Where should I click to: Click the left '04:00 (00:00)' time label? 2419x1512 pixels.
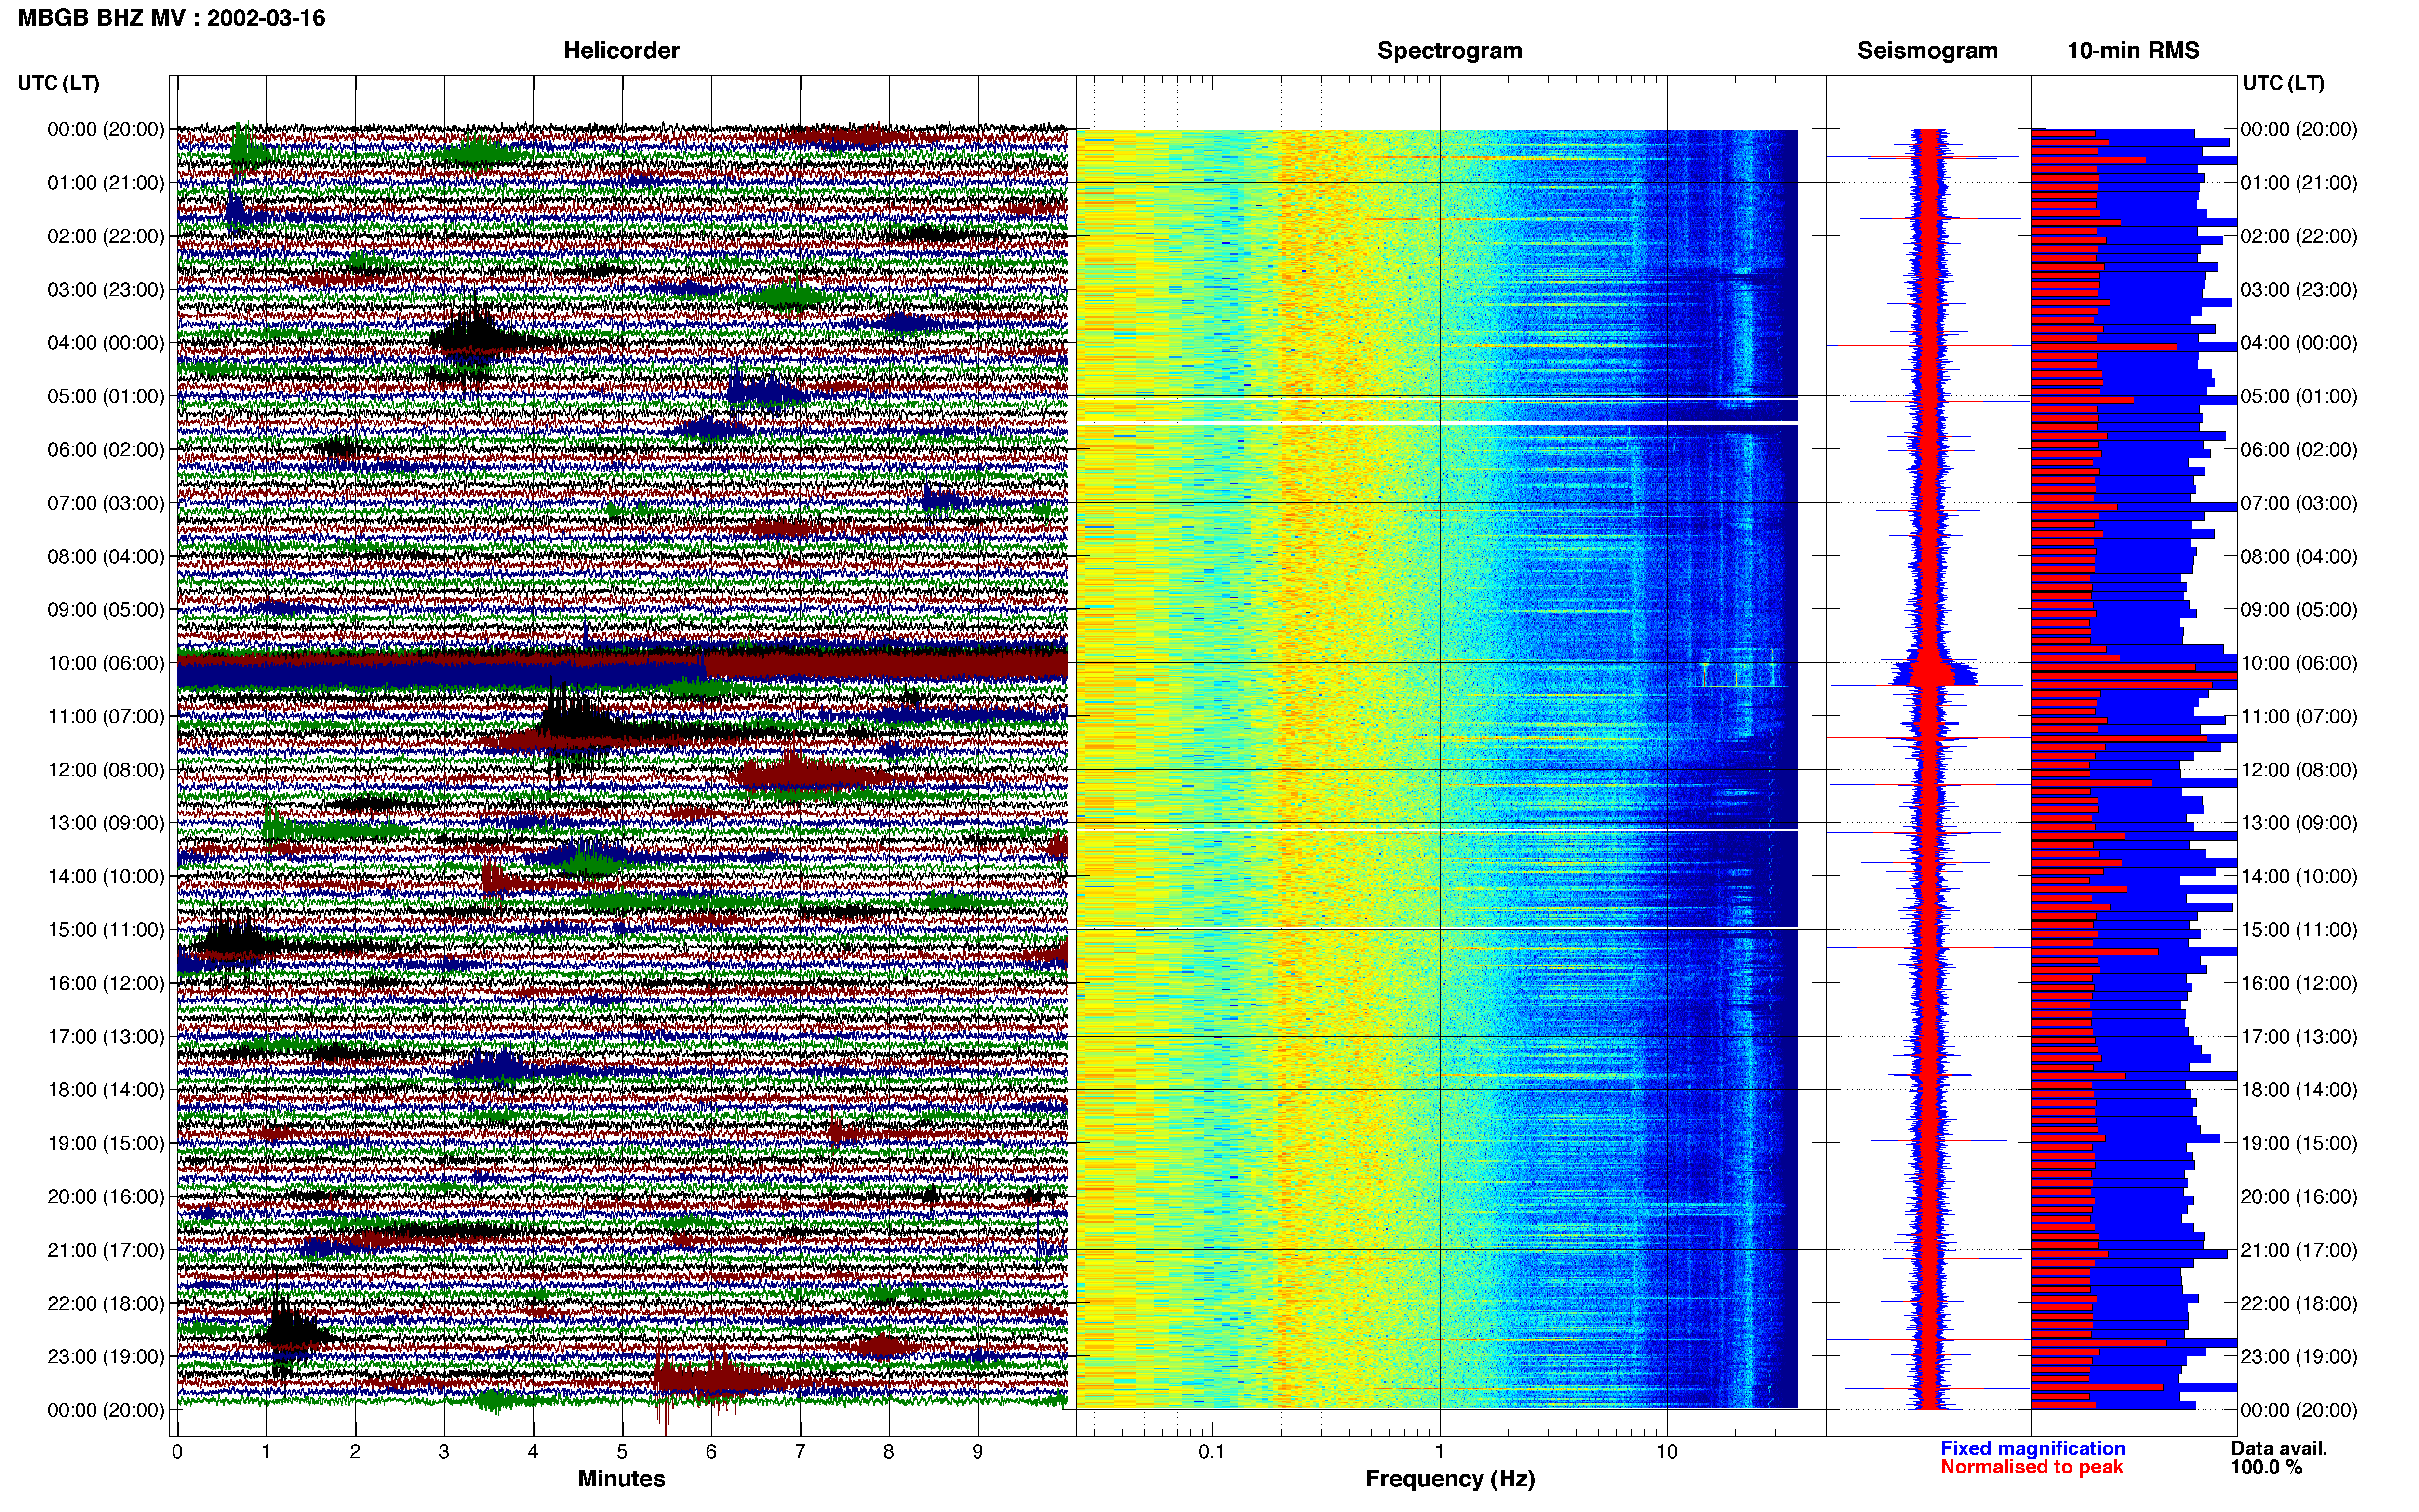106,343
